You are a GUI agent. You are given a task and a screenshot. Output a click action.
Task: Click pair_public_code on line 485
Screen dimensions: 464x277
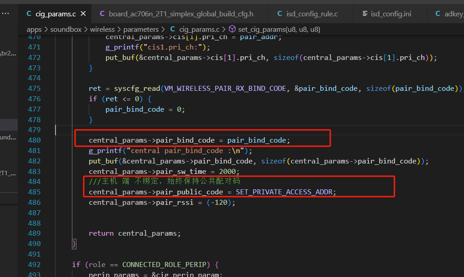click(x=189, y=192)
